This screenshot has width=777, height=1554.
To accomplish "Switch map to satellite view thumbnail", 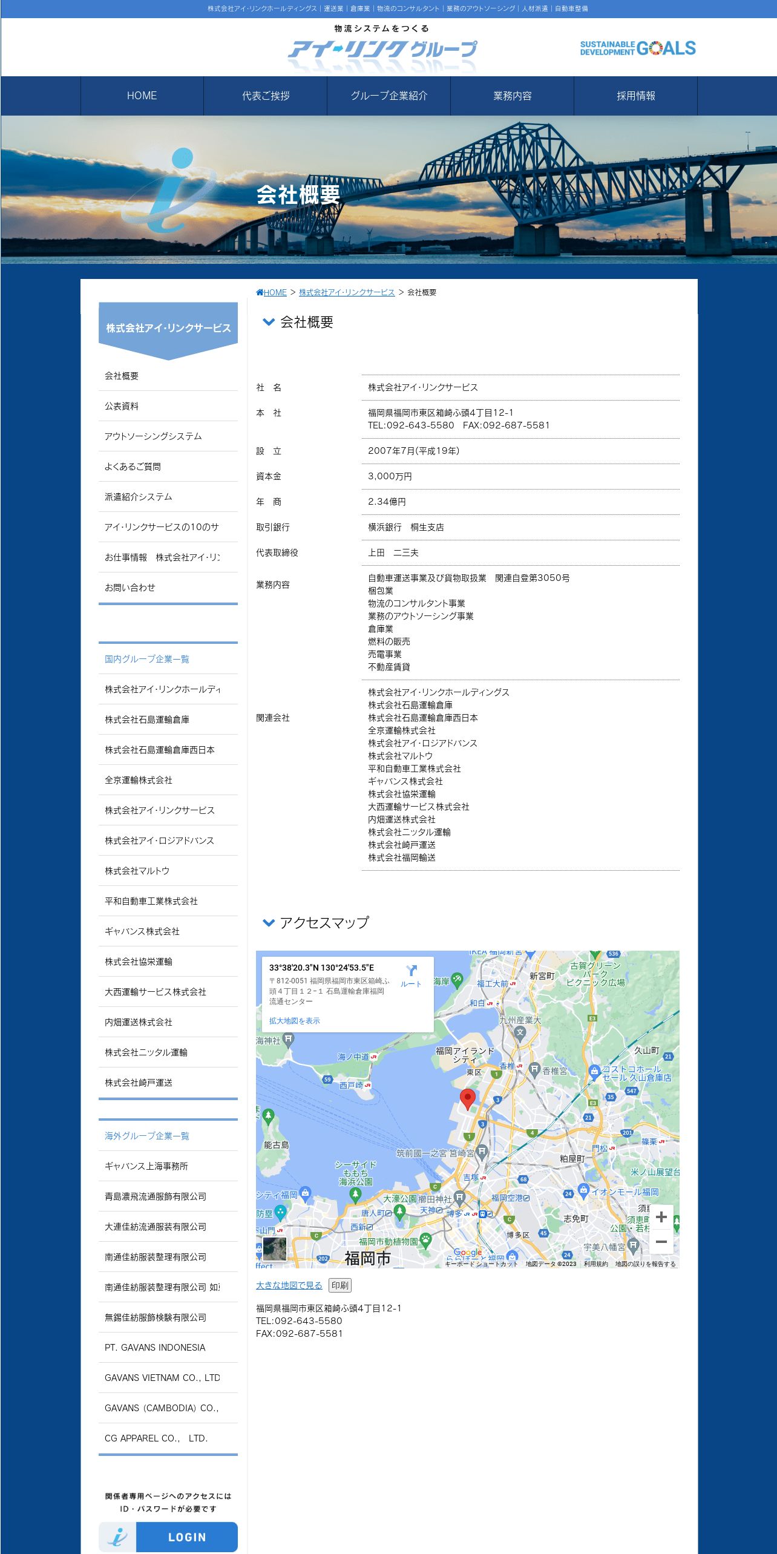I will [275, 1248].
